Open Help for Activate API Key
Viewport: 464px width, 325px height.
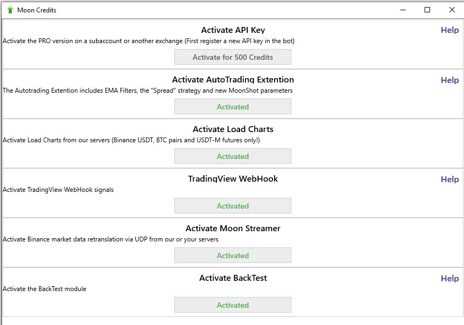449,30
